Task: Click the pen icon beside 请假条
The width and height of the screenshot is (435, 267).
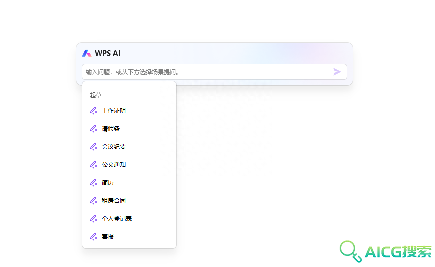Action: (94, 129)
